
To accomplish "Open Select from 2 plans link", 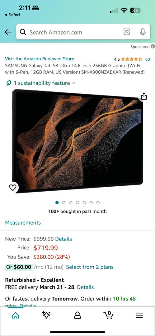I will (x=90, y=267).
